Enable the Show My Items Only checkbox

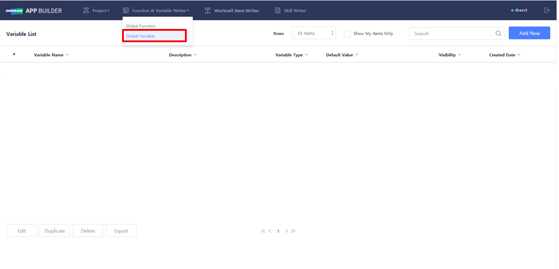tap(347, 34)
